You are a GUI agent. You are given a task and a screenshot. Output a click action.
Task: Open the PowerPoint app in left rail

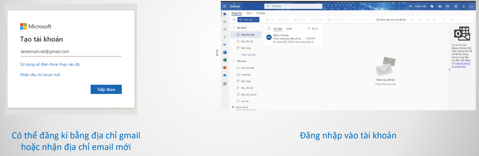pyautogui.click(x=225, y=68)
